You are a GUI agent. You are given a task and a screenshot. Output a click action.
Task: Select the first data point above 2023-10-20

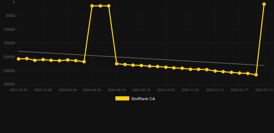pos(18,59)
